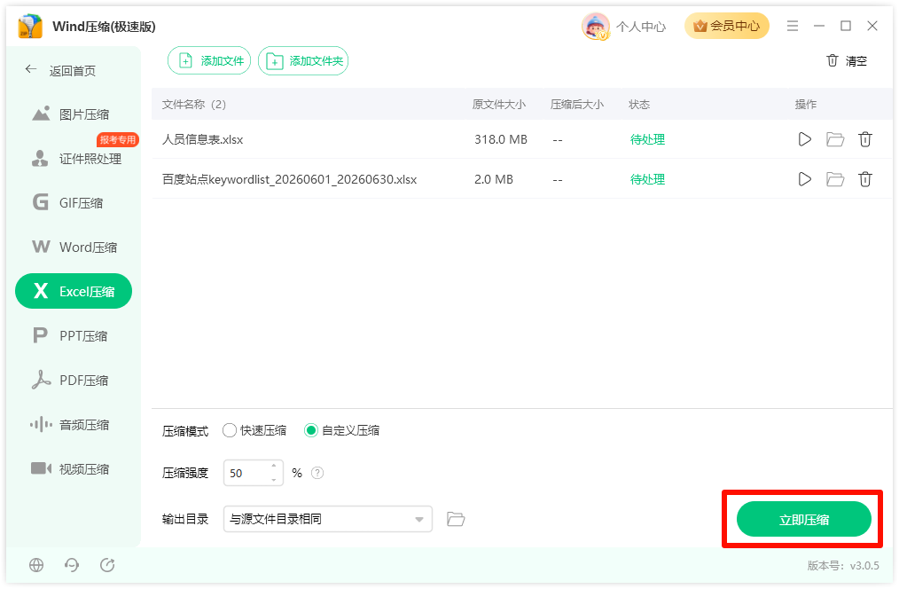Image resolution: width=899 pixels, height=589 pixels.
Task: Go back via 返回首页 arrow
Action: 31,69
